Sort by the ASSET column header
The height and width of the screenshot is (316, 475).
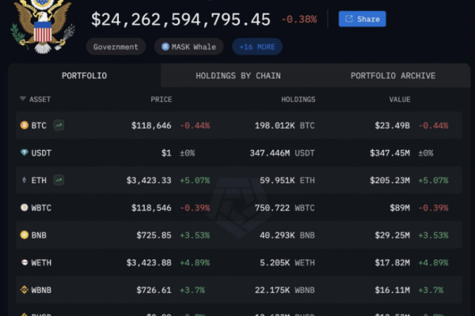pyautogui.click(x=40, y=100)
